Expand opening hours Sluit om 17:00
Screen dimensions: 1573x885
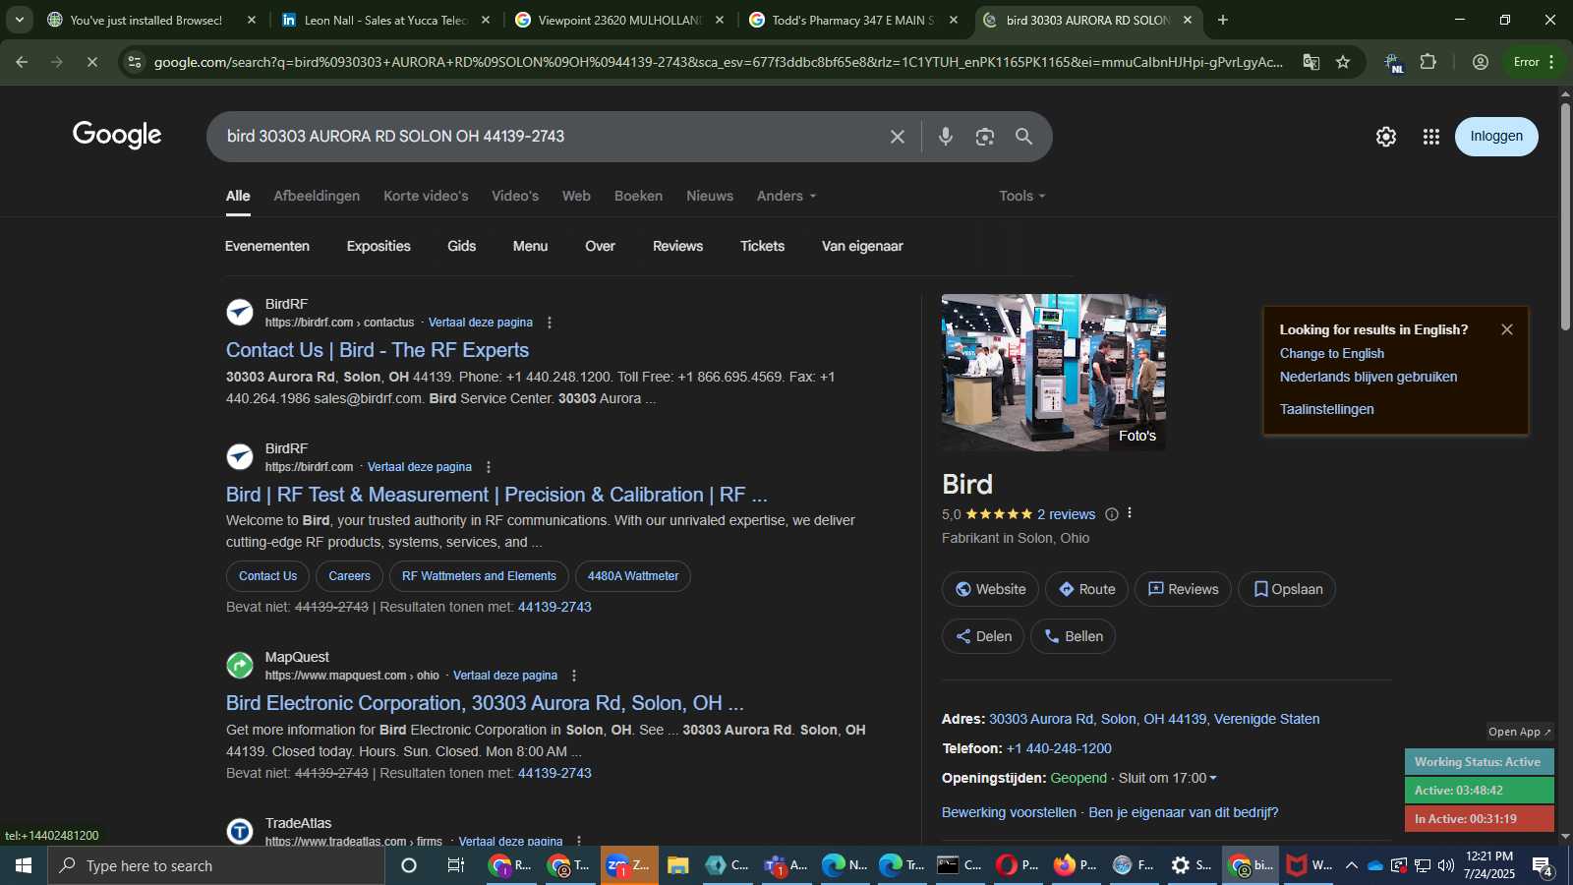tap(1168, 778)
